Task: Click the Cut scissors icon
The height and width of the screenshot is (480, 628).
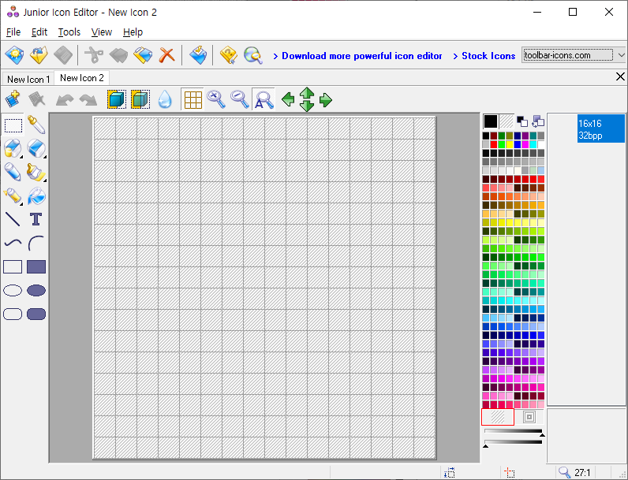Action: (94, 55)
